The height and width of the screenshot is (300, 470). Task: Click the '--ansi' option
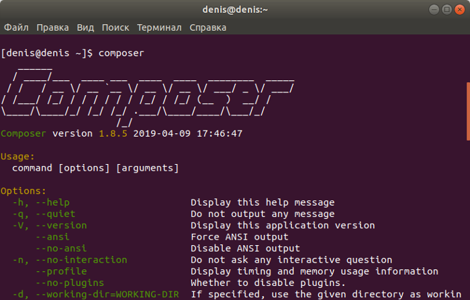coord(52,237)
